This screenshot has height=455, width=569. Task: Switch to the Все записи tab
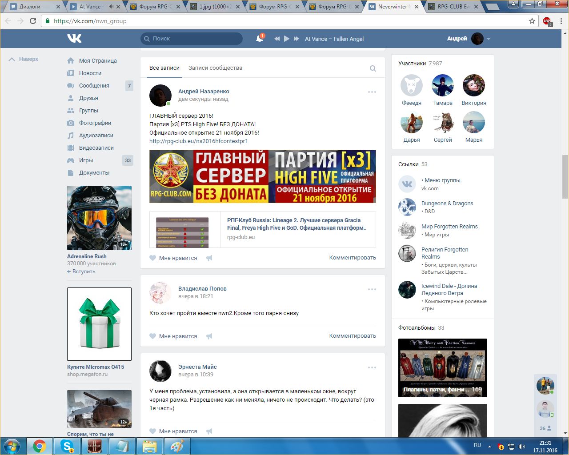pyautogui.click(x=164, y=68)
